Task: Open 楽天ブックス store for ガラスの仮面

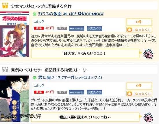Action: click(x=95, y=28)
